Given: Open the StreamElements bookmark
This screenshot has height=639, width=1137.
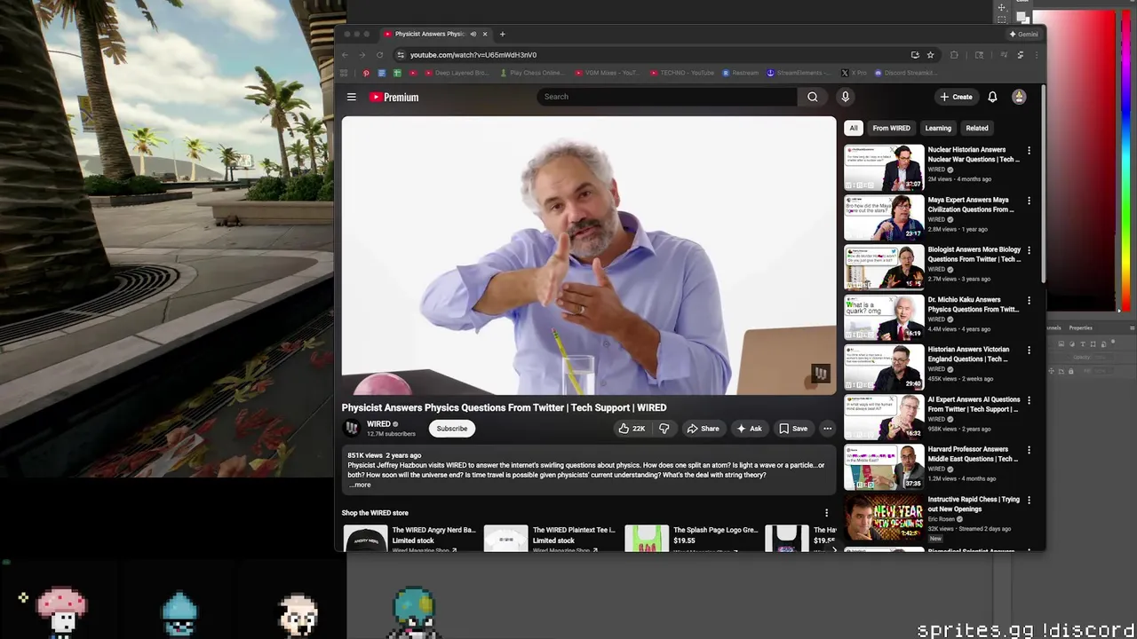Looking at the screenshot, I should pos(799,73).
